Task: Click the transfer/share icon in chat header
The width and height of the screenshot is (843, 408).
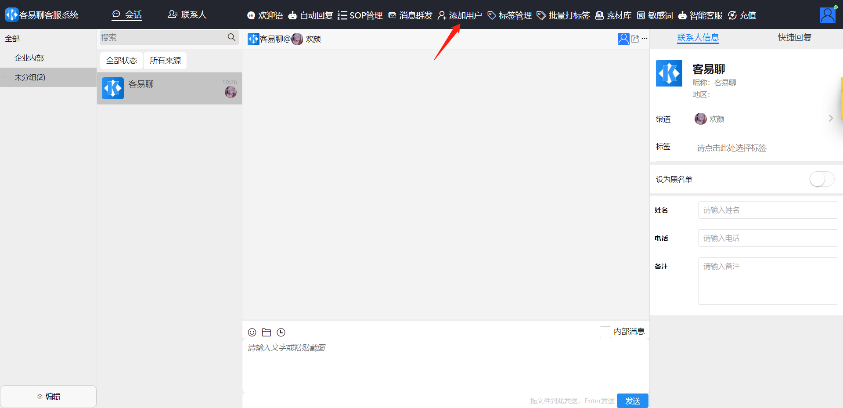Action: (635, 39)
